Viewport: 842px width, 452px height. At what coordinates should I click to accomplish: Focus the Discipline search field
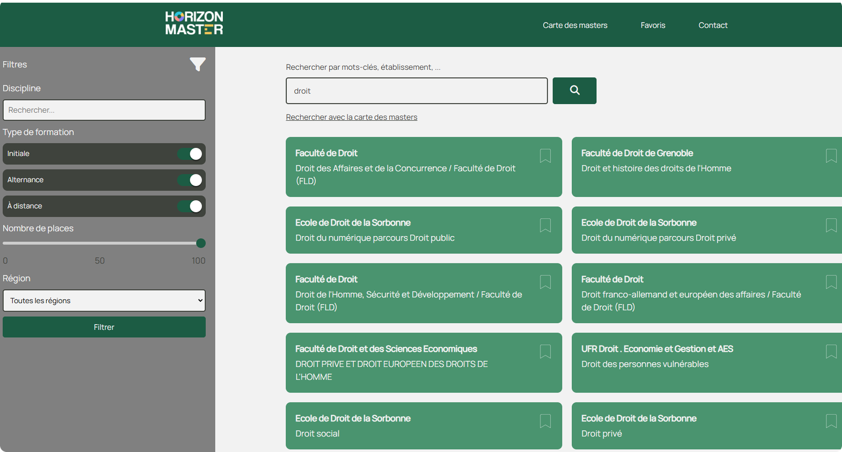(104, 110)
